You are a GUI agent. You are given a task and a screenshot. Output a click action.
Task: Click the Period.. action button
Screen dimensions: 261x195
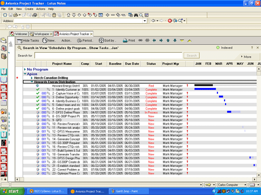pos(85,41)
